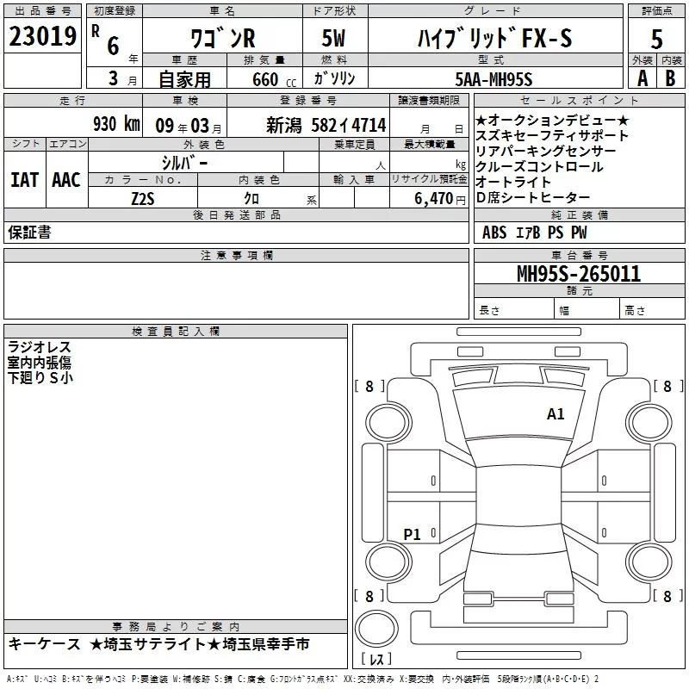This screenshot has width=689, height=689.
Task: Click the inspector note 室内内張傷
Action: pyautogui.click(x=39, y=363)
